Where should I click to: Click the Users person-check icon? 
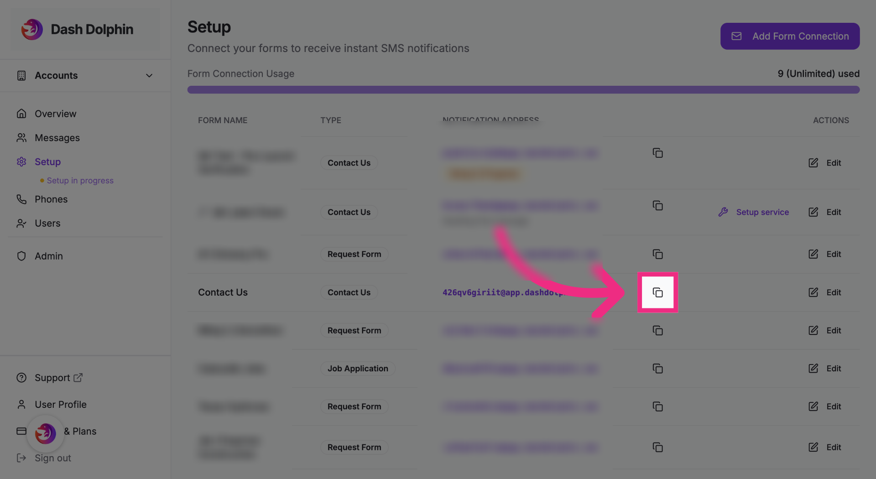pos(21,223)
